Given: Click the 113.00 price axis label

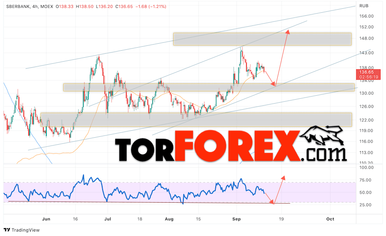Looking at the screenshot, I should (x=366, y=153).
